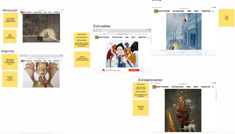Open MORE menu in Evil dad inventor screenshot
Viewport: 235px width, 134px height.
(188, 87)
